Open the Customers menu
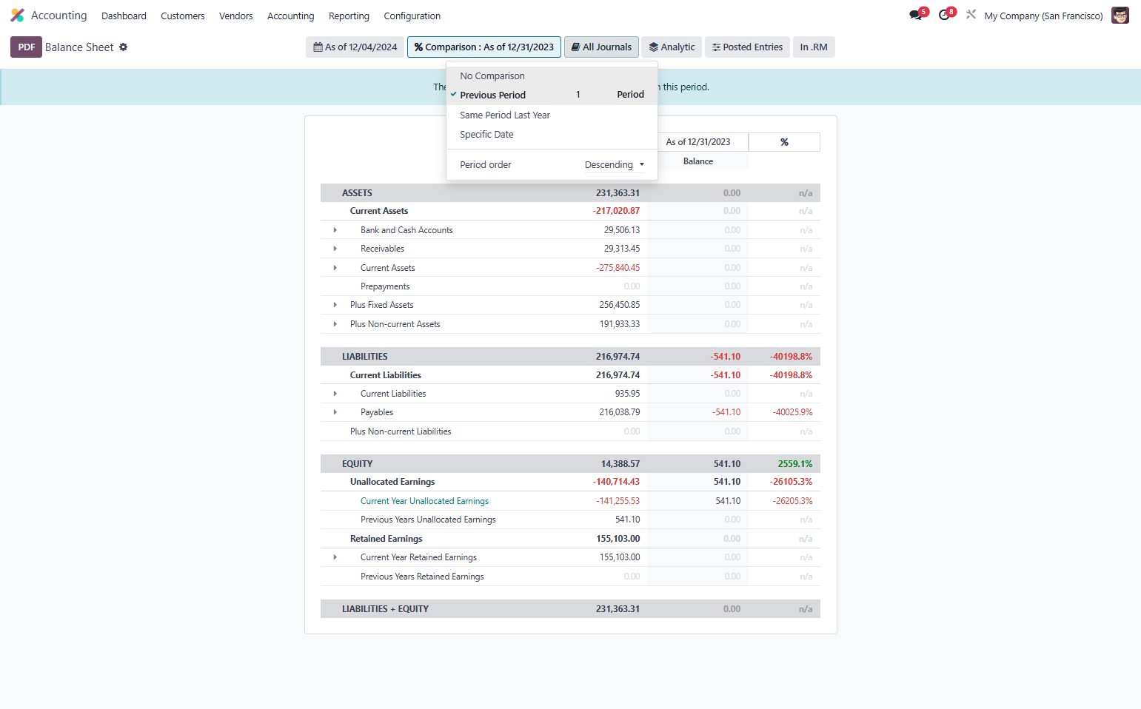The width and height of the screenshot is (1141, 709). click(183, 16)
